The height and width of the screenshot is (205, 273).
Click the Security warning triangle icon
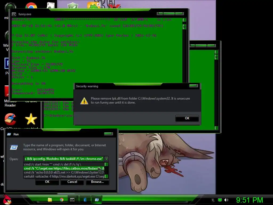(84, 101)
